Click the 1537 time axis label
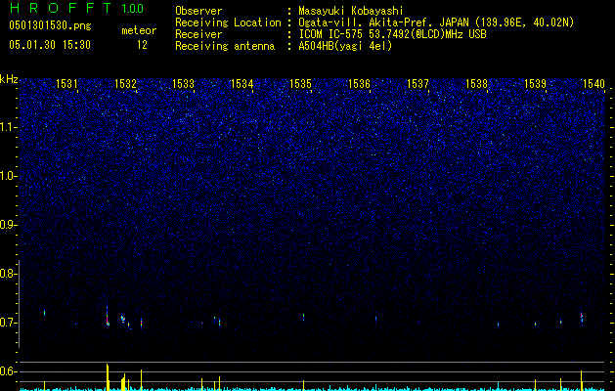This screenshot has width=615, height=391. click(x=418, y=83)
